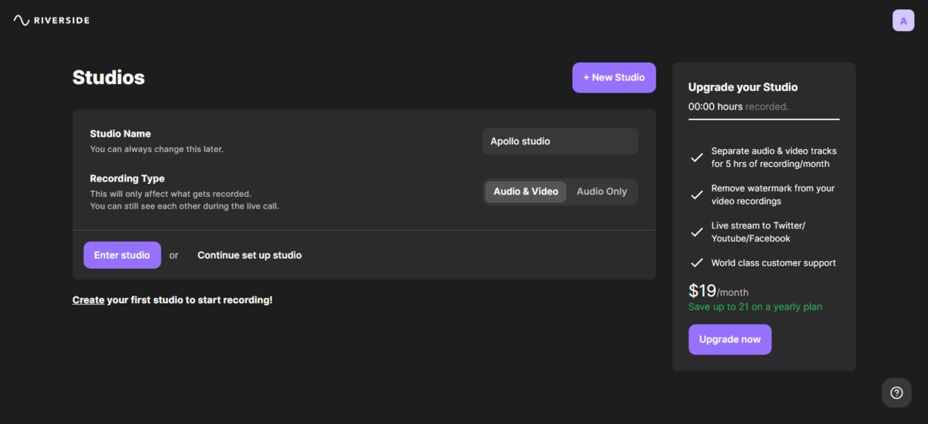The width and height of the screenshot is (928, 424).
Task: Click the yearly plan savings text
Action: pyautogui.click(x=755, y=307)
